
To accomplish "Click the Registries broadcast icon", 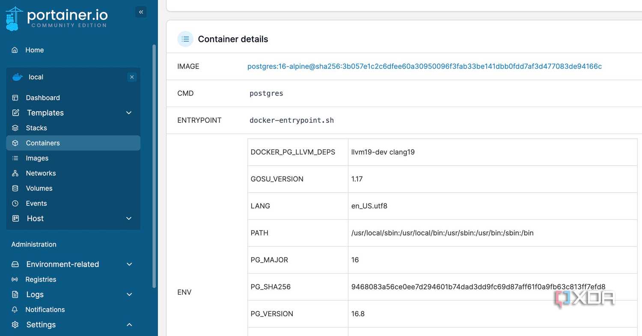I will (x=15, y=280).
